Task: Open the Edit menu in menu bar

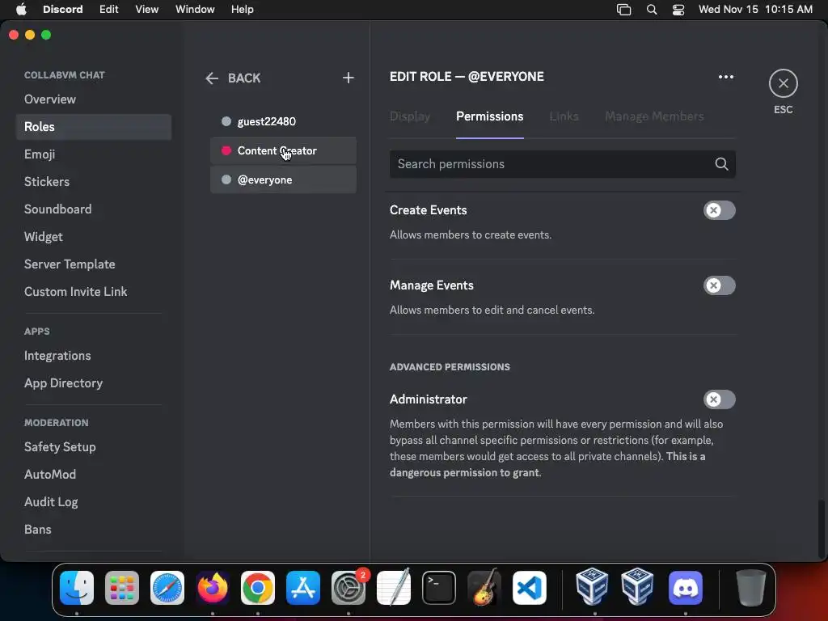Action: [109, 10]
